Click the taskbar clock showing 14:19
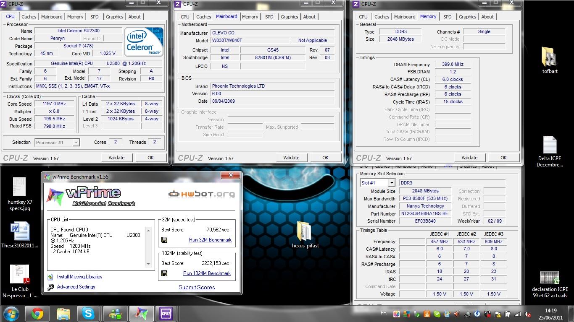 550,314
